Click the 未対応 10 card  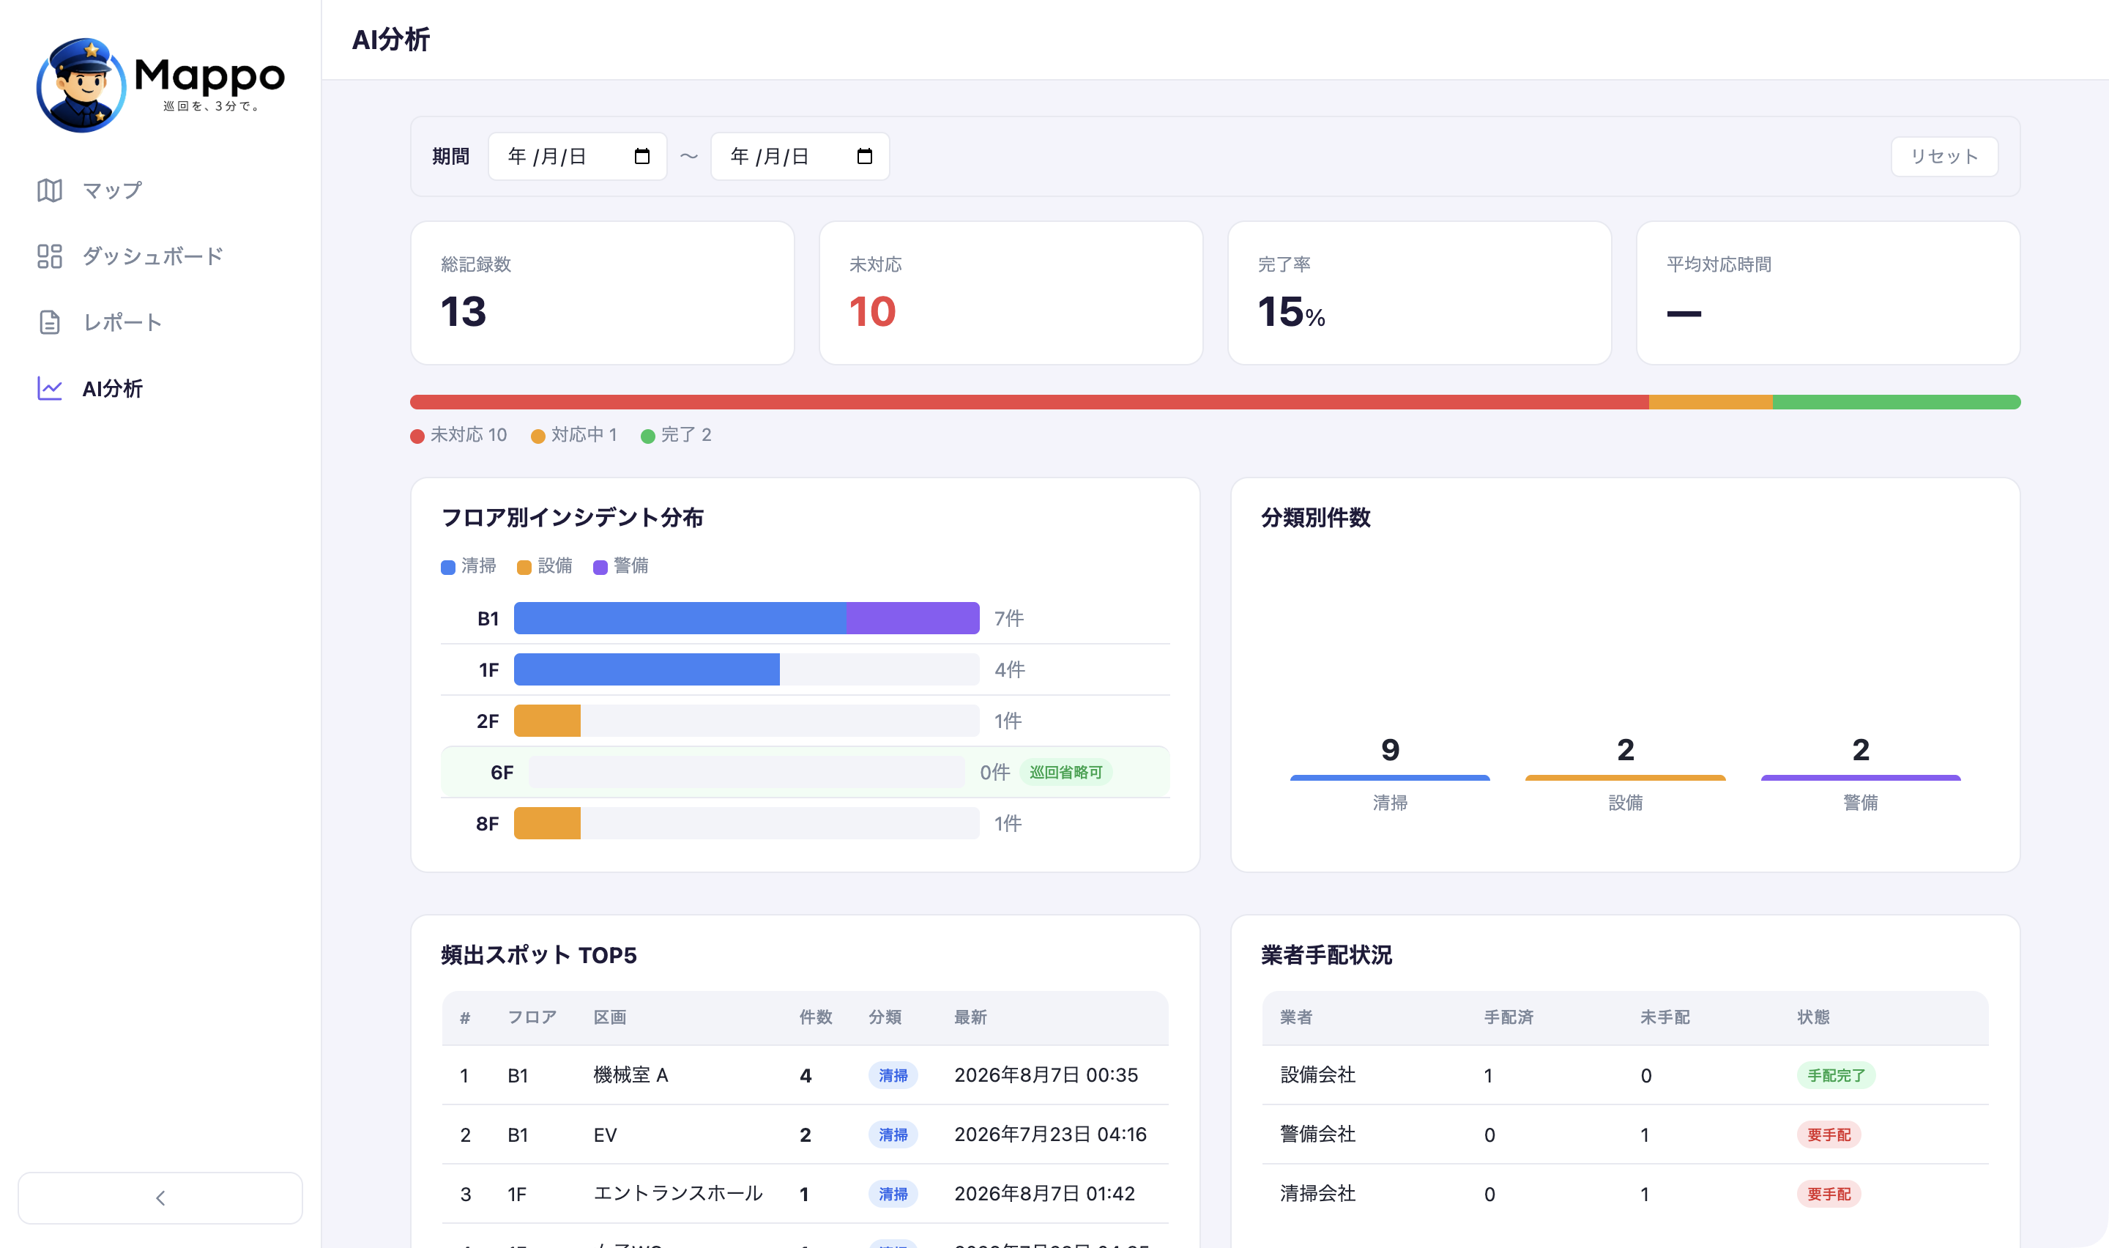tap(1011, 294)
